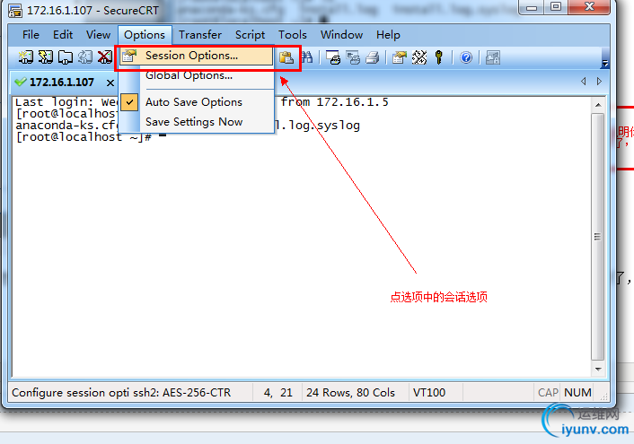Click the '24 Rows, 80 Cols' status entry

pos(350,393)
